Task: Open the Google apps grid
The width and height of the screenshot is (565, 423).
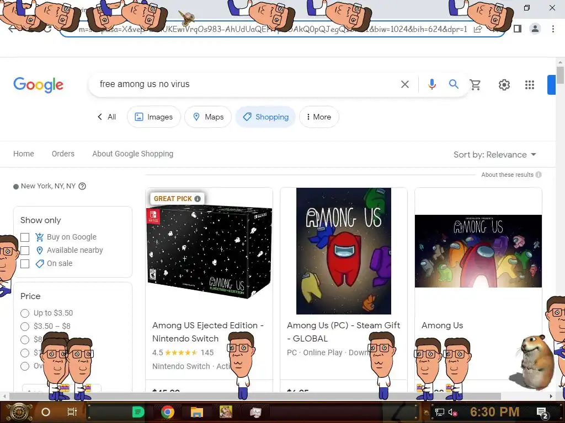Action: click(x=529, y=84)
